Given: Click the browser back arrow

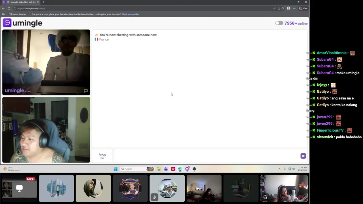Looking at the screenshot, I should (x=3, y=8).
